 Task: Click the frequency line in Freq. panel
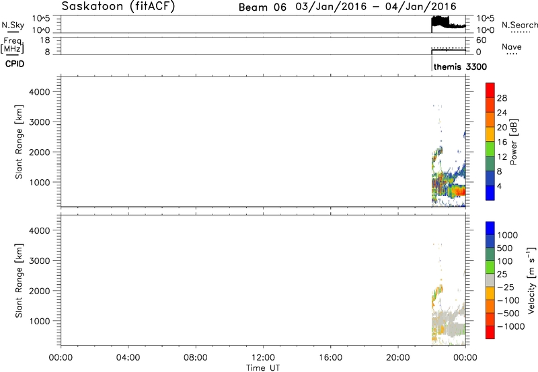449,50
